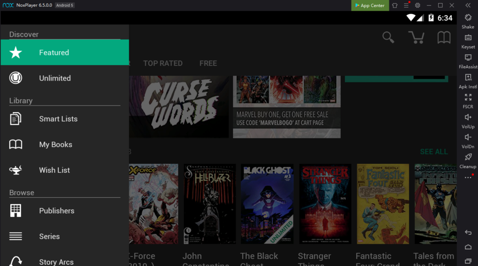Screen dimensions: 478x266
Task: Open the Black Ghost comic cover
Action: pyautogui.click(x=267, y=204)
